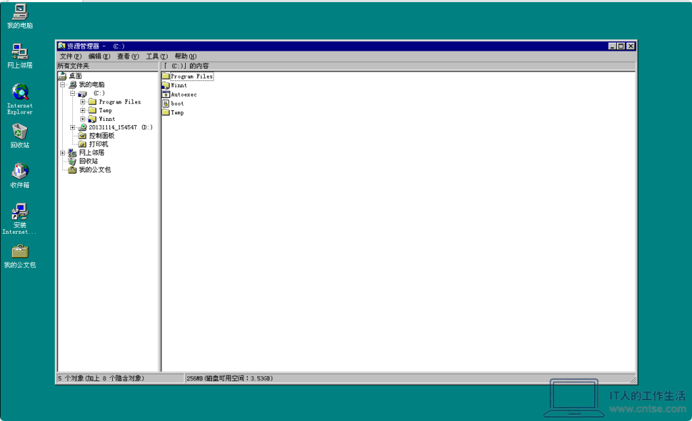Image resolution: width=692 pixels, height=421 pixels.
Task: Maximize the 资源管理器 window
Action: [620, 46]
